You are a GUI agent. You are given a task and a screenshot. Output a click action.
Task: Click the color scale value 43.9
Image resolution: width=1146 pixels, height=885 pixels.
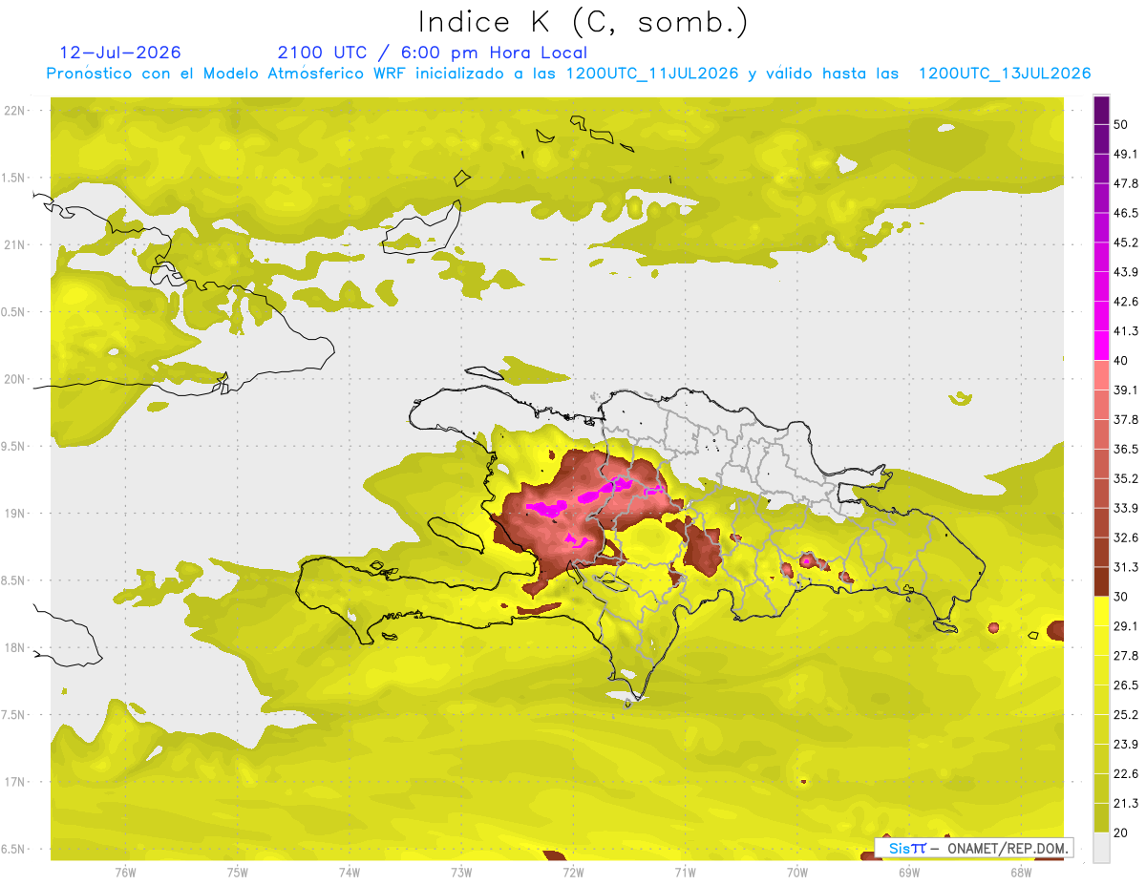[1125, 272]
